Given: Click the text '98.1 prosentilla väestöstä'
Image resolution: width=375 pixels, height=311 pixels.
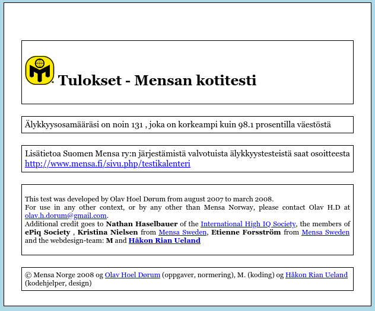Looking at the screenshot, I should 285,124.
